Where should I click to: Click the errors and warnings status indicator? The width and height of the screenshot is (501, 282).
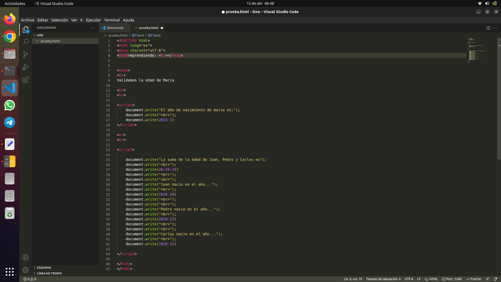(x=30, y=279)
